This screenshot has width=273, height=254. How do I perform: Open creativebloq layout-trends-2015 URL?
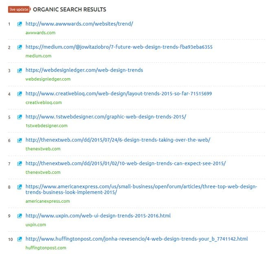pyautogui.click(x=119, y=94)
